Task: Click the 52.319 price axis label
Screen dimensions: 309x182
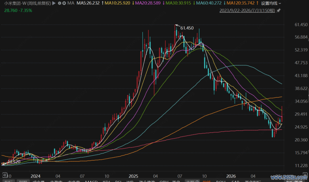Action: tap(301, 50)
